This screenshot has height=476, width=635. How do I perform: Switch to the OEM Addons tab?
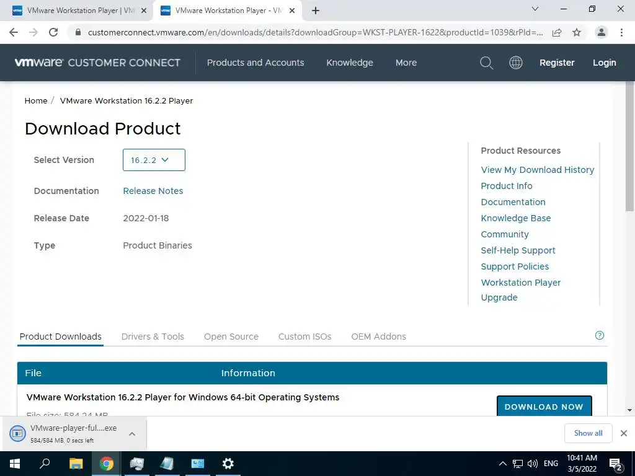click(378, 337)
